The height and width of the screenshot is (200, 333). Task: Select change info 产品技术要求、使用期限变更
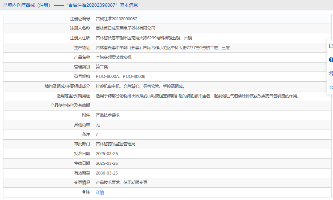(x=122, y=182)
